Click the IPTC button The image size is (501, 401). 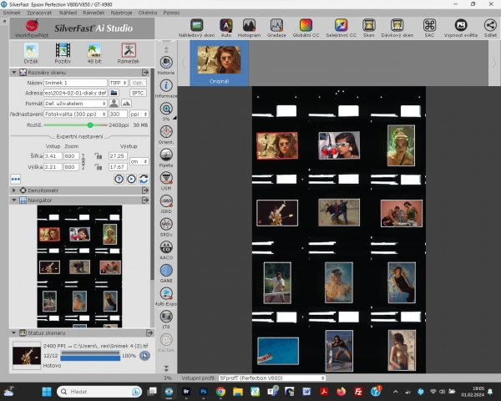[x=138, y=93]
